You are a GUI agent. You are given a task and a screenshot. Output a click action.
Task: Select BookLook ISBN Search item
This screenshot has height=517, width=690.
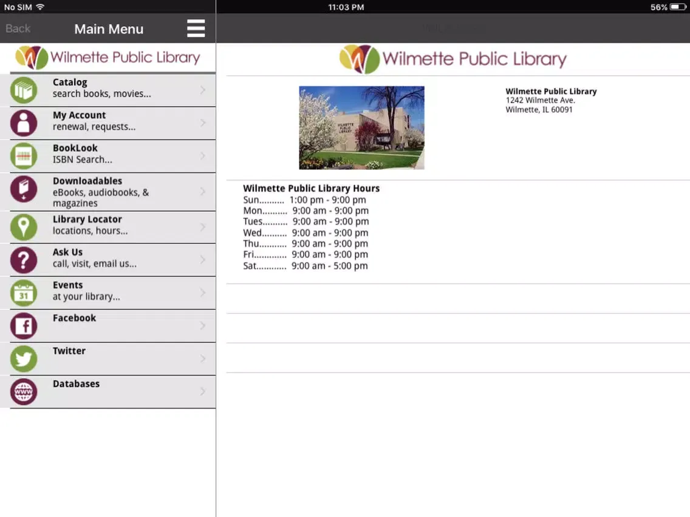108,156
